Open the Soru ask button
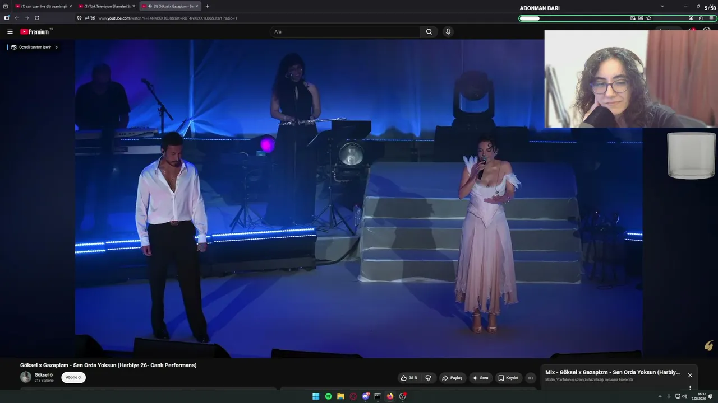The height and width of the screenshot is (403, 718). (x=480, y=378)
